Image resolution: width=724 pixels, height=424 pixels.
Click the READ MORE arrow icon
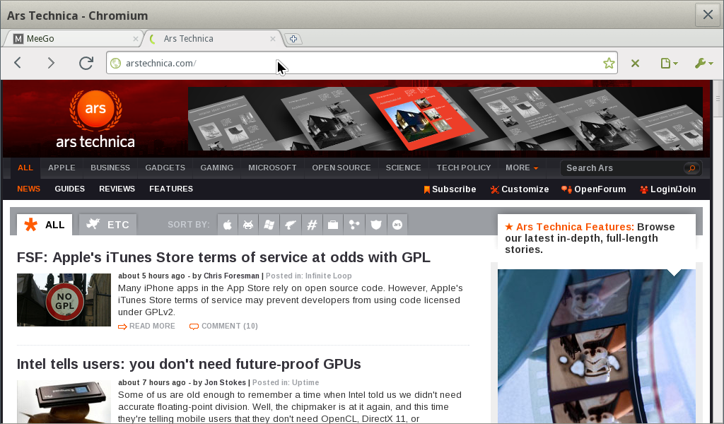[x=122, y=326]
